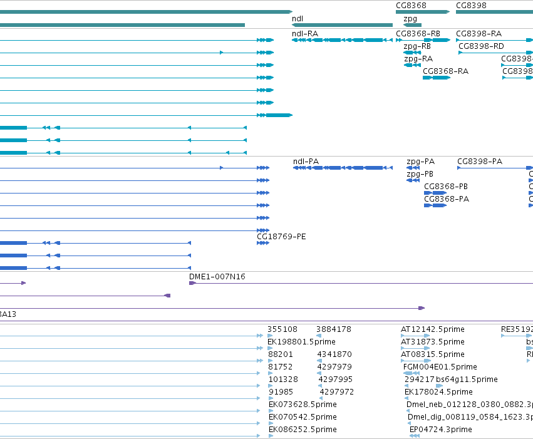
Task: Click zpg-PB protein label
Action: (420, 174)
